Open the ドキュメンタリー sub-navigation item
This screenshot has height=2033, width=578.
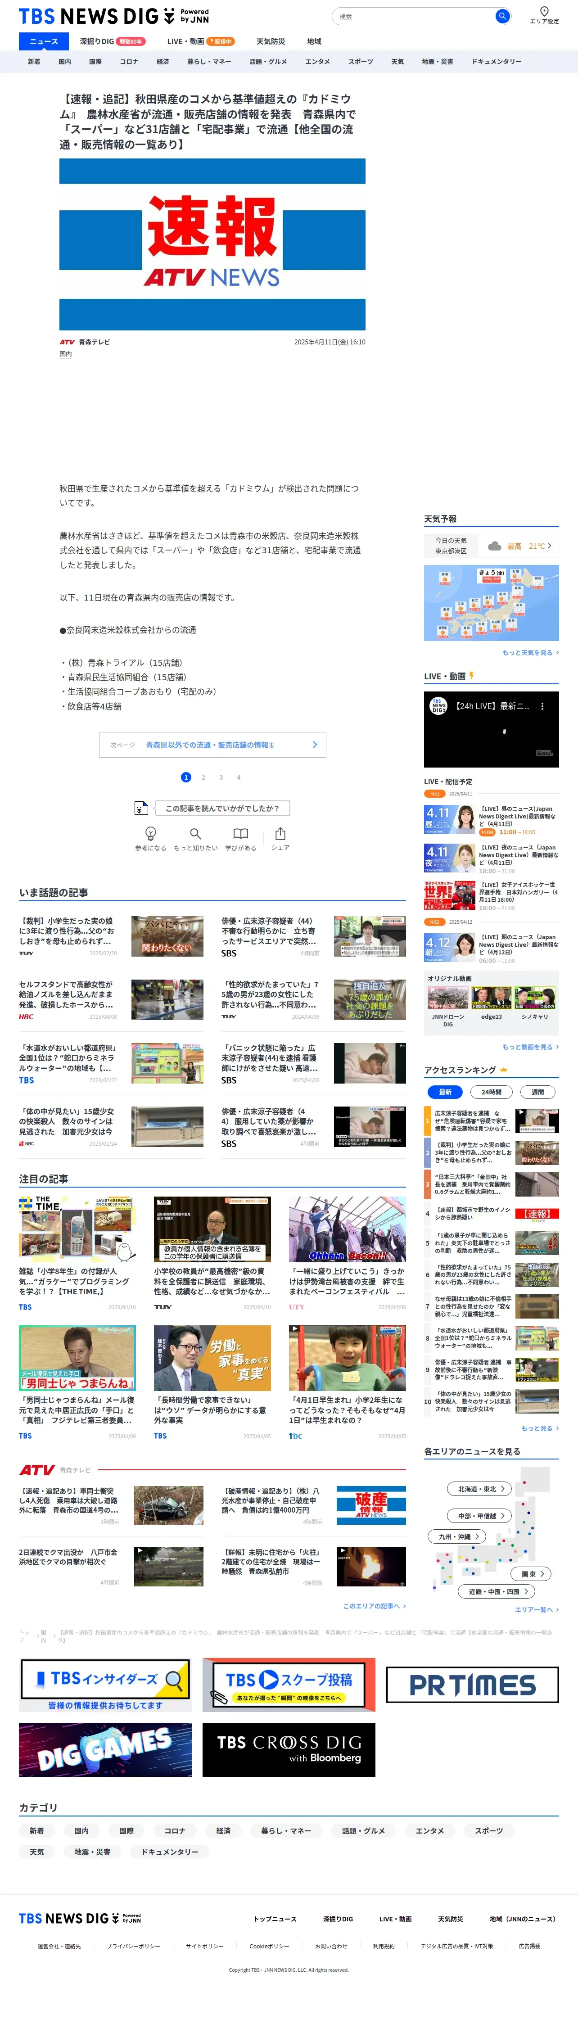(x=497, y=62)
